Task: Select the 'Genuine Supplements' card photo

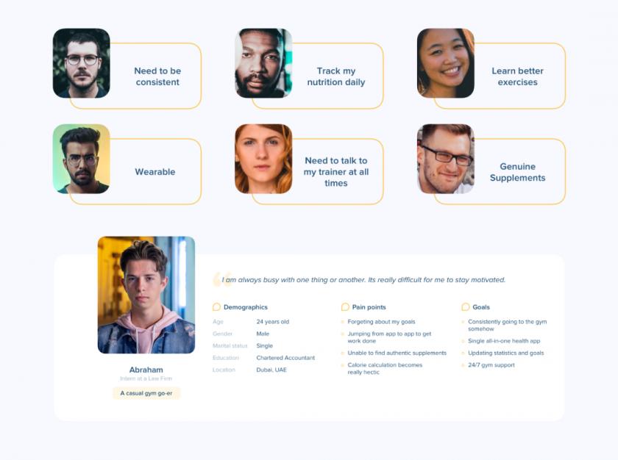Action: (x=445, y=159)
